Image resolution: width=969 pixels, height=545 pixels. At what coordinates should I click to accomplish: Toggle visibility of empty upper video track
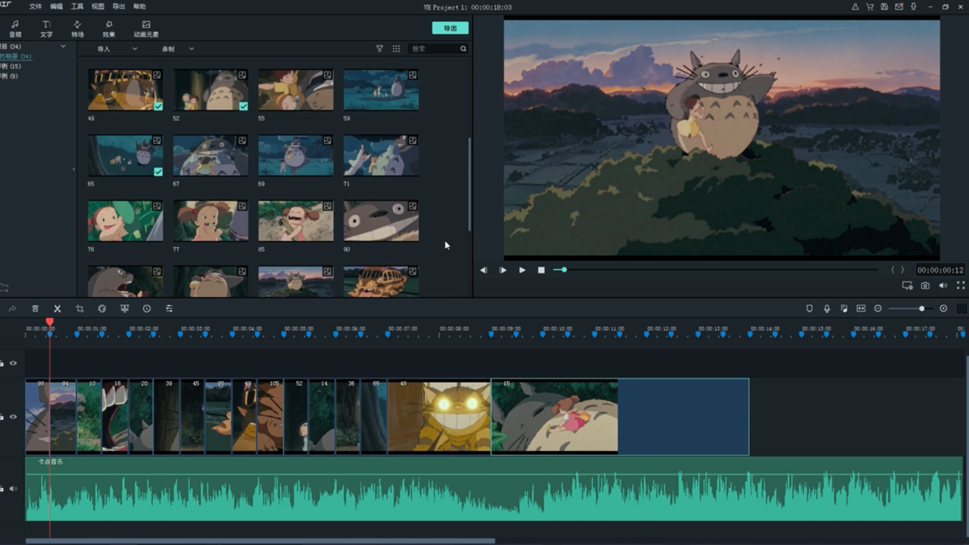13,363
